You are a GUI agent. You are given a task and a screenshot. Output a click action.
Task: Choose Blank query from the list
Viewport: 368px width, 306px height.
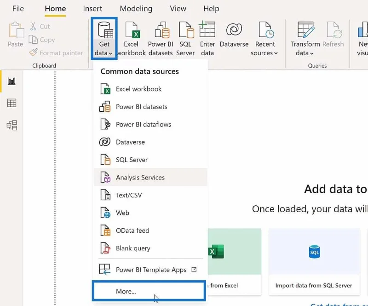pyautogui.click(x=150, y=248)
